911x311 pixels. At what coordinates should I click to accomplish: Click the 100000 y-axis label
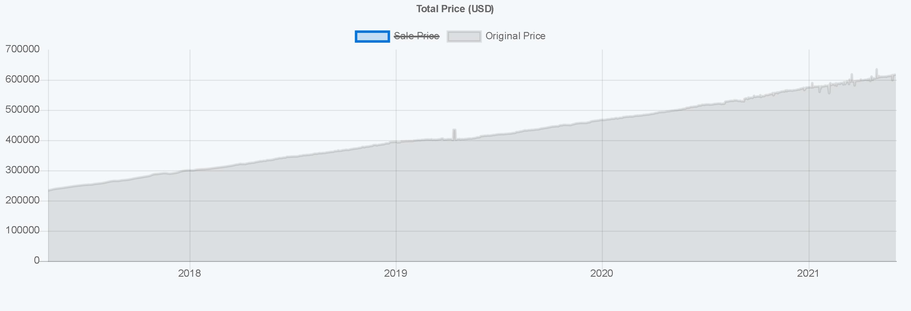[23, 230]
